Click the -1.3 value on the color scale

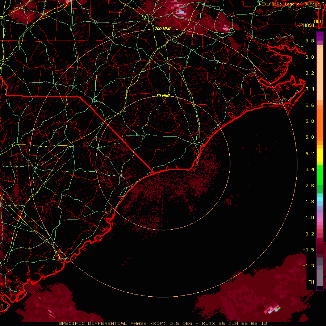tap(308, 266)
